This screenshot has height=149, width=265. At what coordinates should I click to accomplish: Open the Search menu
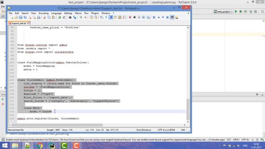25,13
